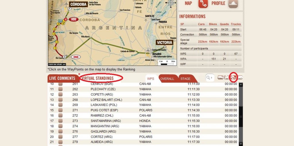Click the brown icon beside ALMEIDA row
294x146 pixels.
[x=60, y=142]
